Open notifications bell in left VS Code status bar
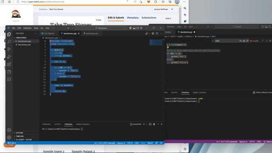This screenshot has height=153, width=272. (x=161, y=143)
